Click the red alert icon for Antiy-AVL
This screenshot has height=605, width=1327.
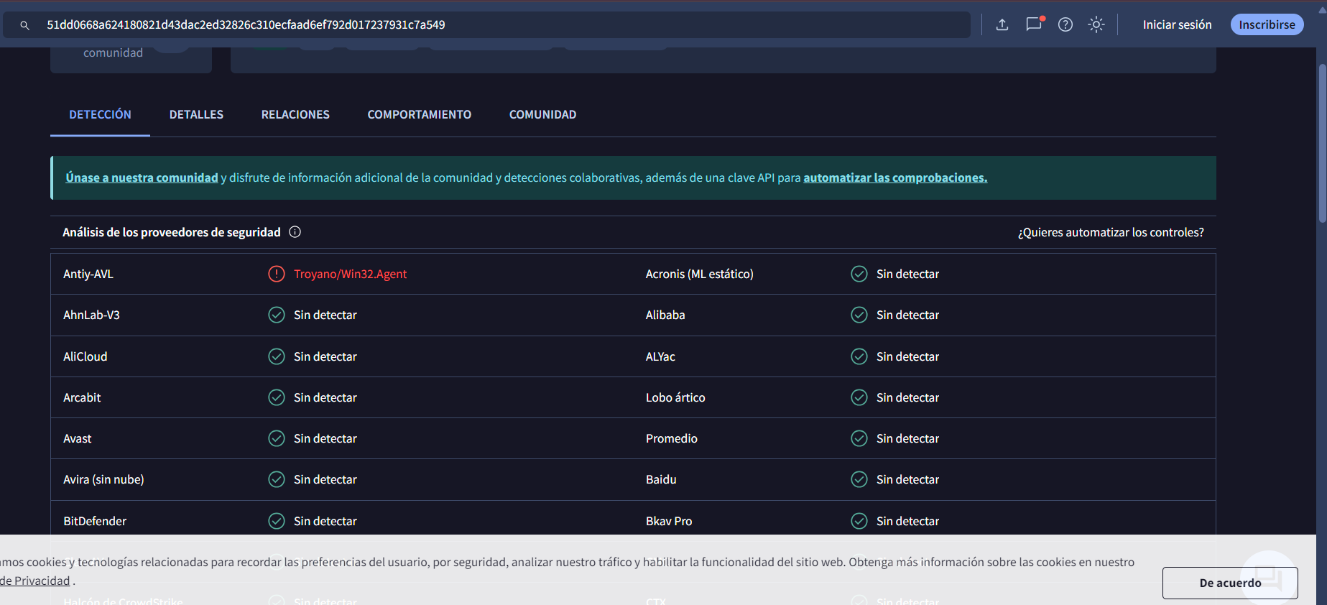(277, 274)
